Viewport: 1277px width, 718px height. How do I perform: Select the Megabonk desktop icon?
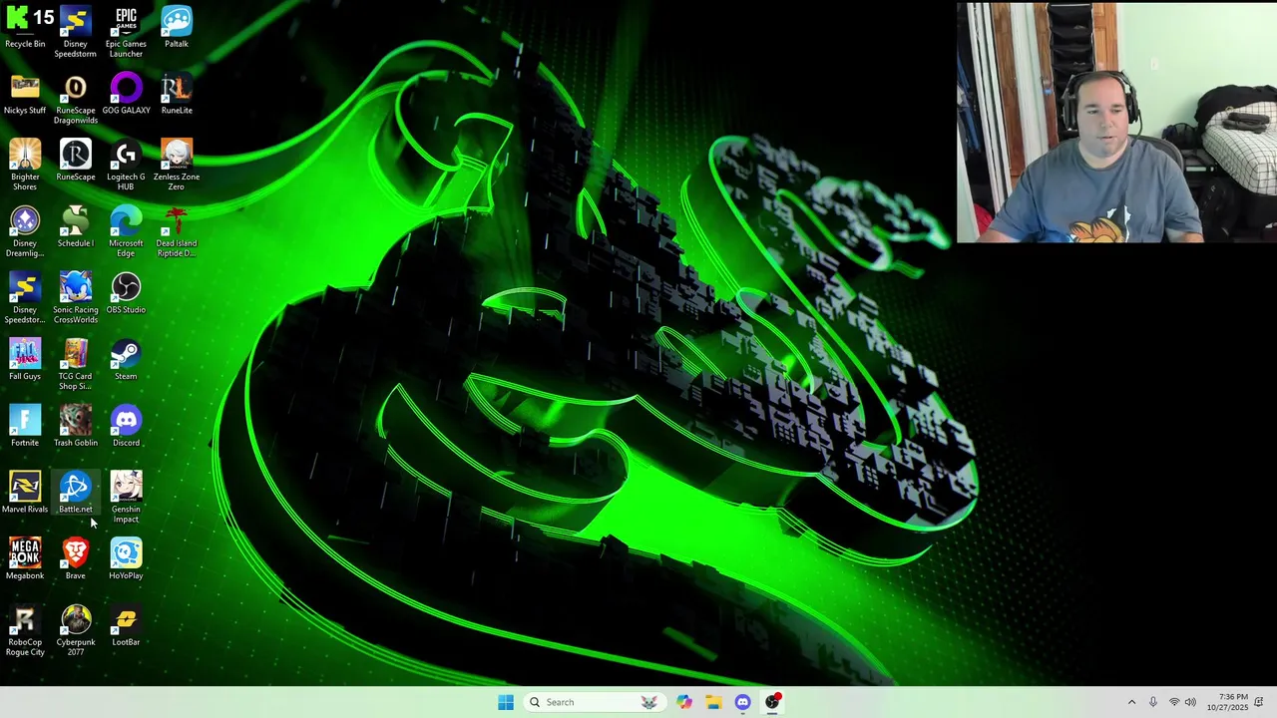point(25,558)
